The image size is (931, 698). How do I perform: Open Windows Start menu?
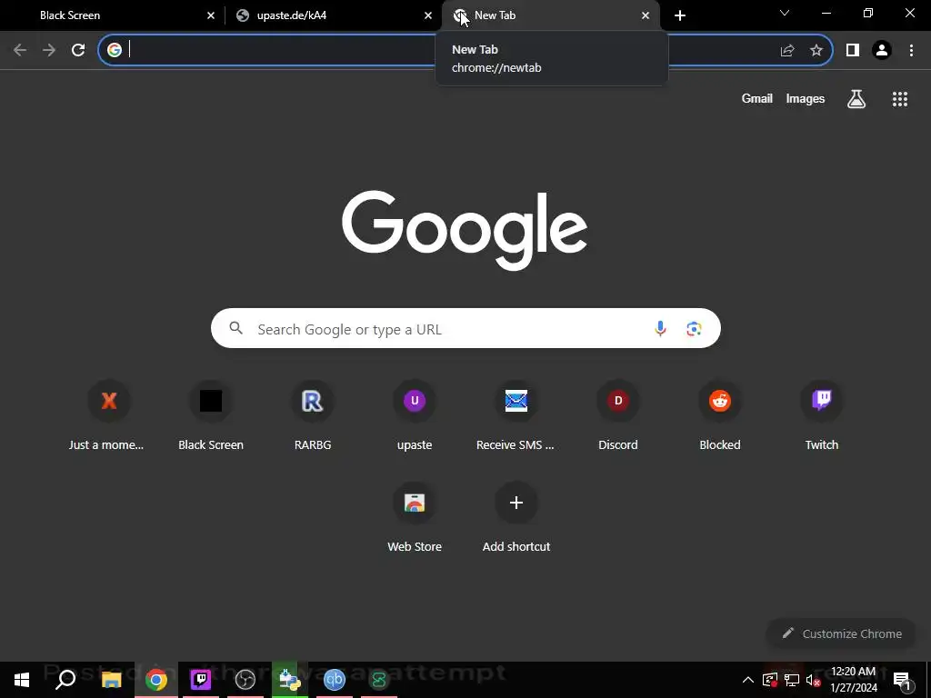pyautogui.click(x=22, y=680)
